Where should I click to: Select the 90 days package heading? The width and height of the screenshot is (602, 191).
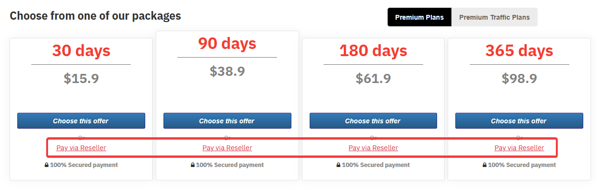(x=227, y=43)
